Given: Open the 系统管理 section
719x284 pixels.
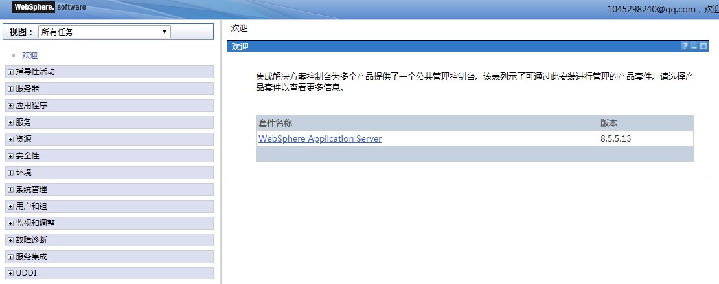Looking at the screenshot, I should [10, 190].
